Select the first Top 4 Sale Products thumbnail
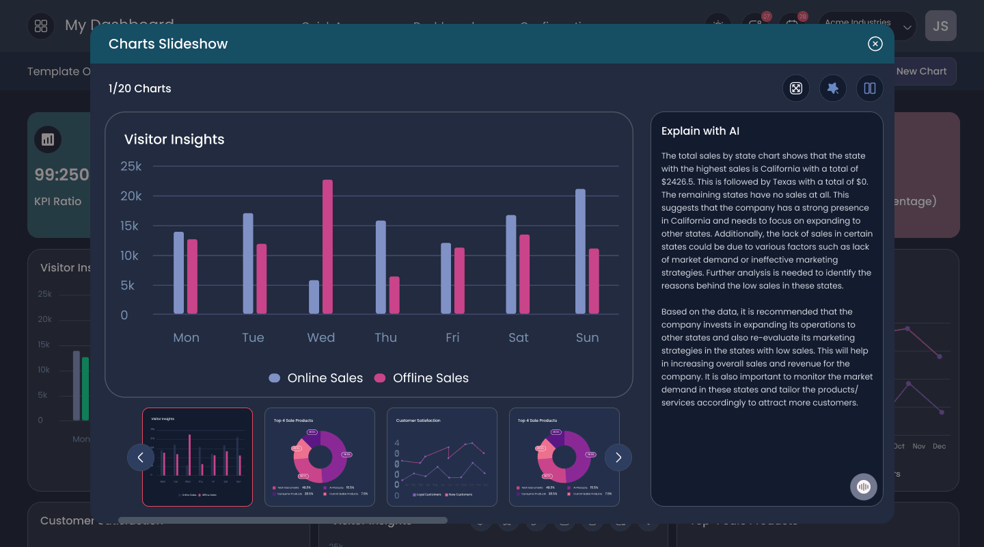Screen dimensions: 984x547 [x=320, y=457]
